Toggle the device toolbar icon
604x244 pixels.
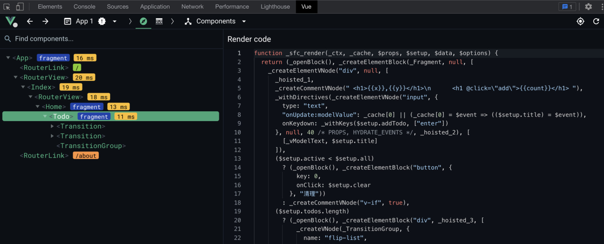click(20, 7)
